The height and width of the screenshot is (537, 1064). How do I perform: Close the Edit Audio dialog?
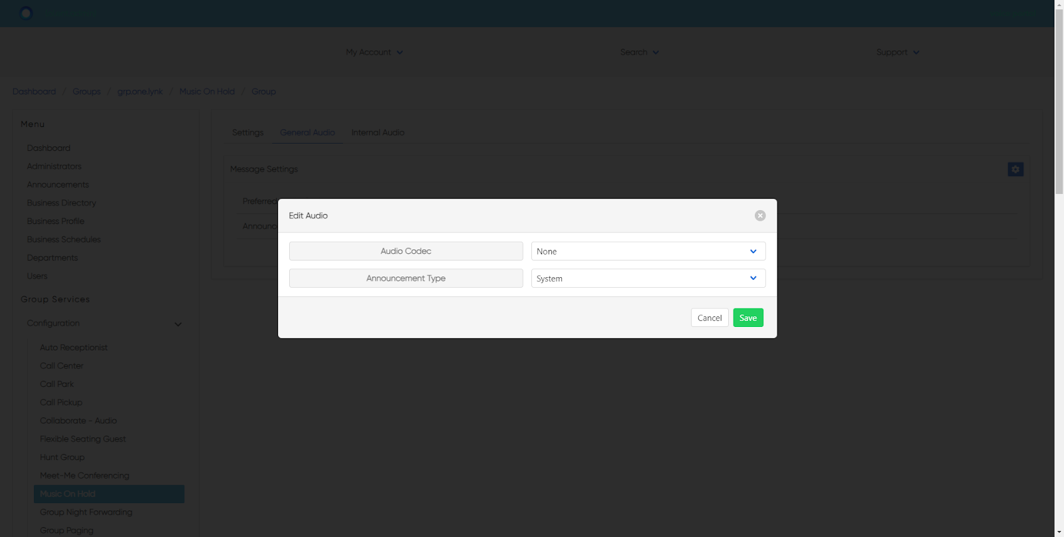pos(760,215)
